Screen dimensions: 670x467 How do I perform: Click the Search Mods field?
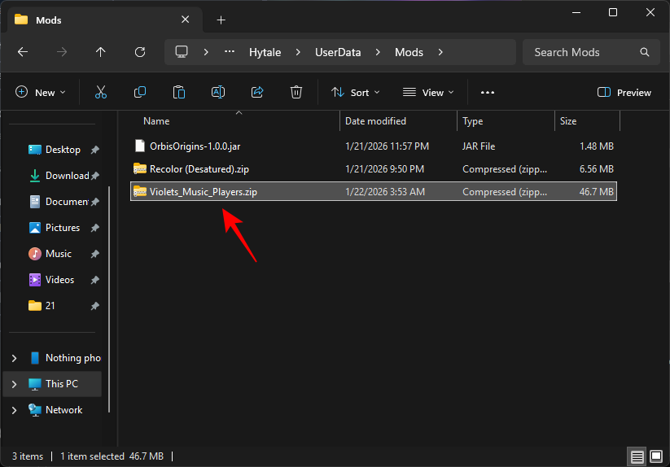pyautogui.click(x=582, y=52)
